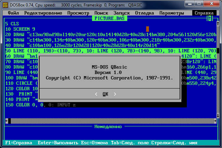Screen dimensions: 222x148
Task: Close the DOSBox window
Action: (212, 4)
